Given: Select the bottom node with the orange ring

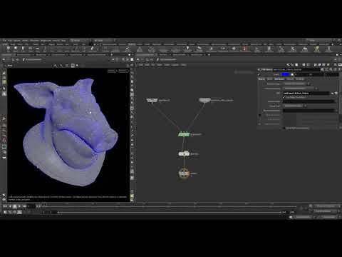Looking at the screenshot, I should coord(184,173).
